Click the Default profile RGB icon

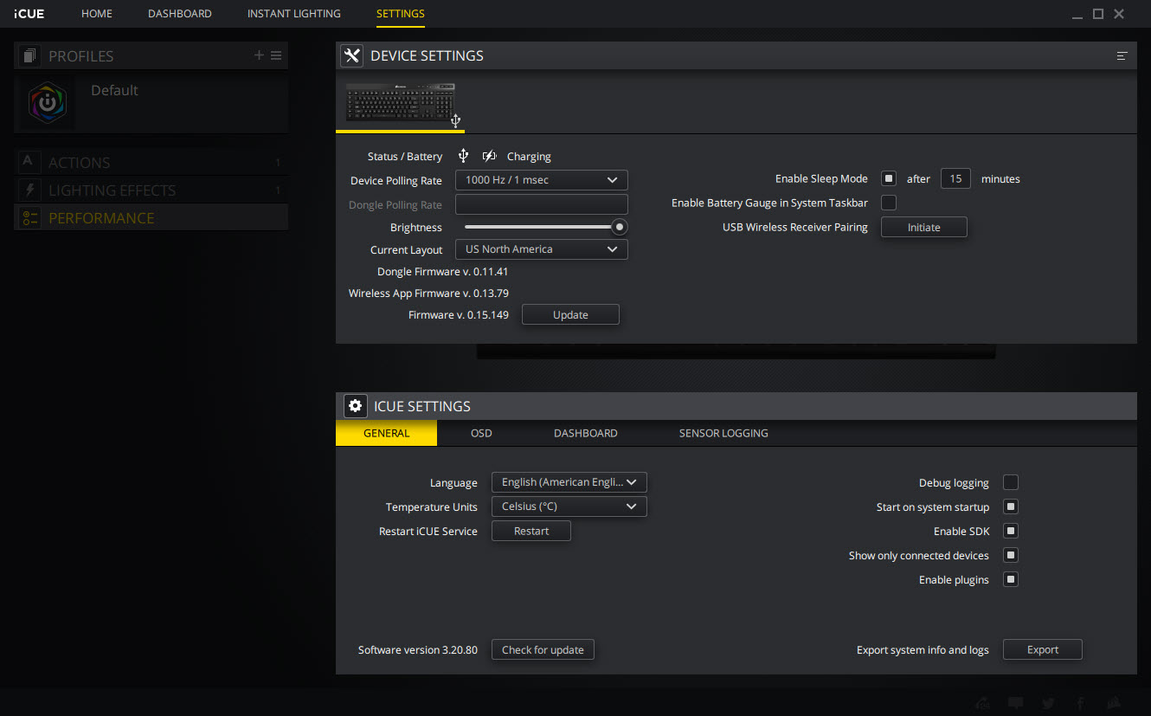[48, 102]
